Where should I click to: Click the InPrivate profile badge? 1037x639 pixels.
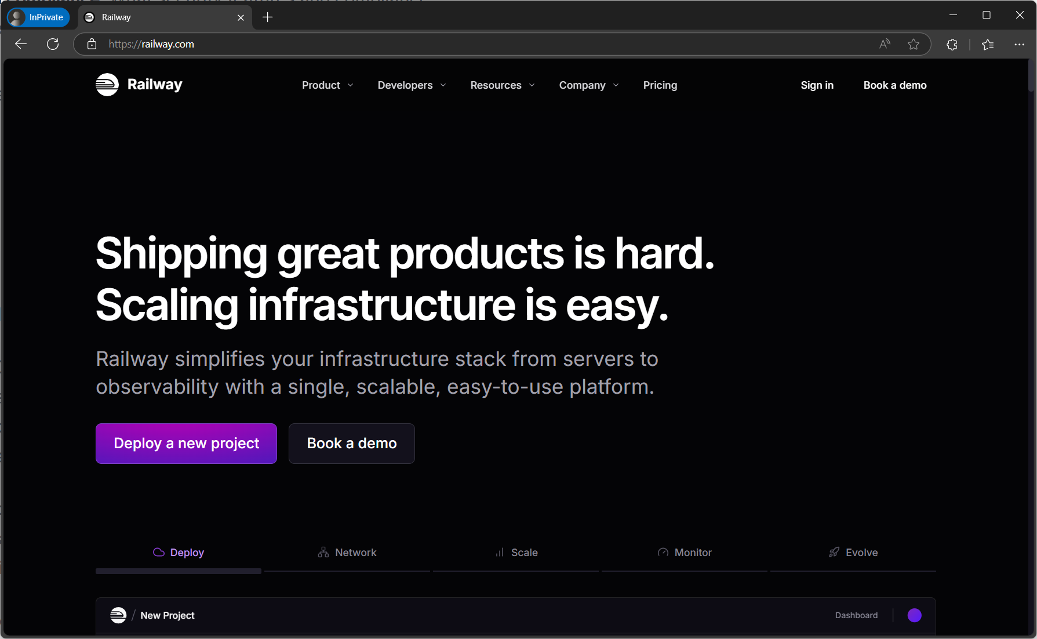38,17
